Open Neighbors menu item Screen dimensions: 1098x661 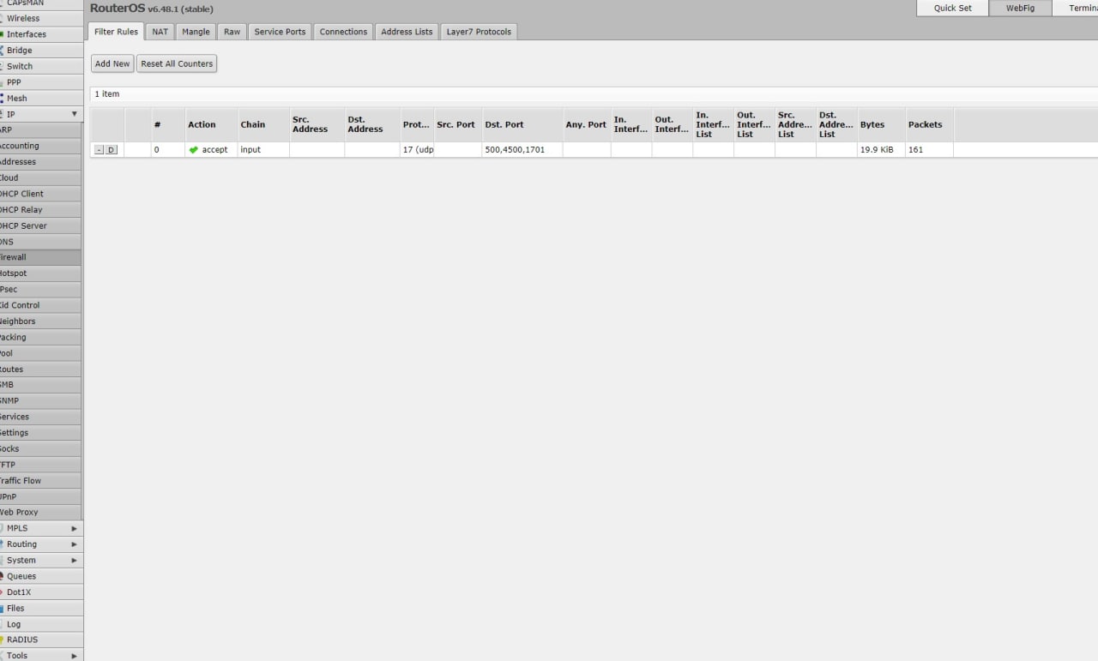pyautogui.click(x=40, y=321)
